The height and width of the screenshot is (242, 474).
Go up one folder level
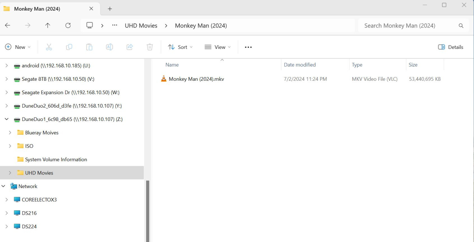[48, 25]
